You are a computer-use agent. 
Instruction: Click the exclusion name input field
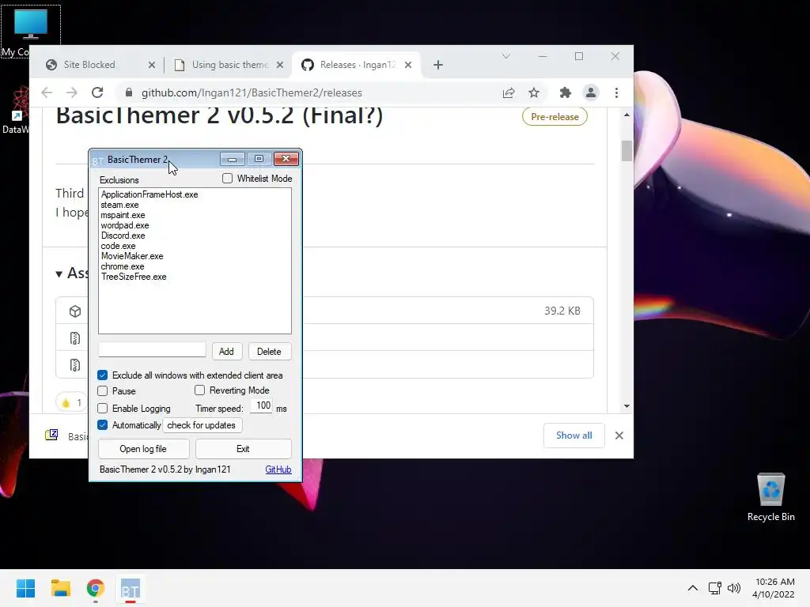pyautogui.click(x=152, y=349)
